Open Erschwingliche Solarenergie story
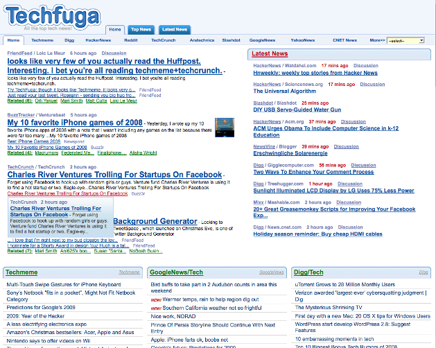Screen dimensions: 436x348 coord(290,153)
